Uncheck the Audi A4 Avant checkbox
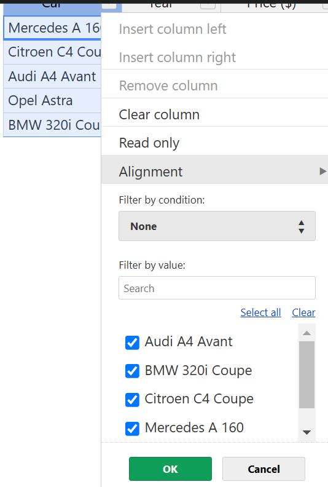Image resolution: width=328 pixels, height=487 pixels. click(x=132, y=342)
